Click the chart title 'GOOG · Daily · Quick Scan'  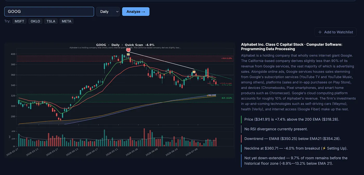click(119, 45)
